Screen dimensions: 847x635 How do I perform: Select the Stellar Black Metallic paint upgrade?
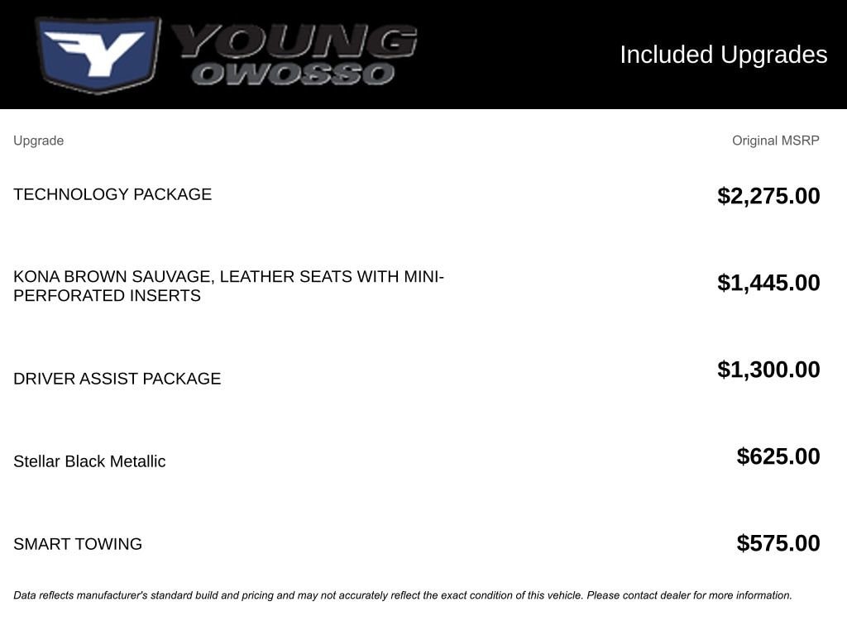[89, 461]
